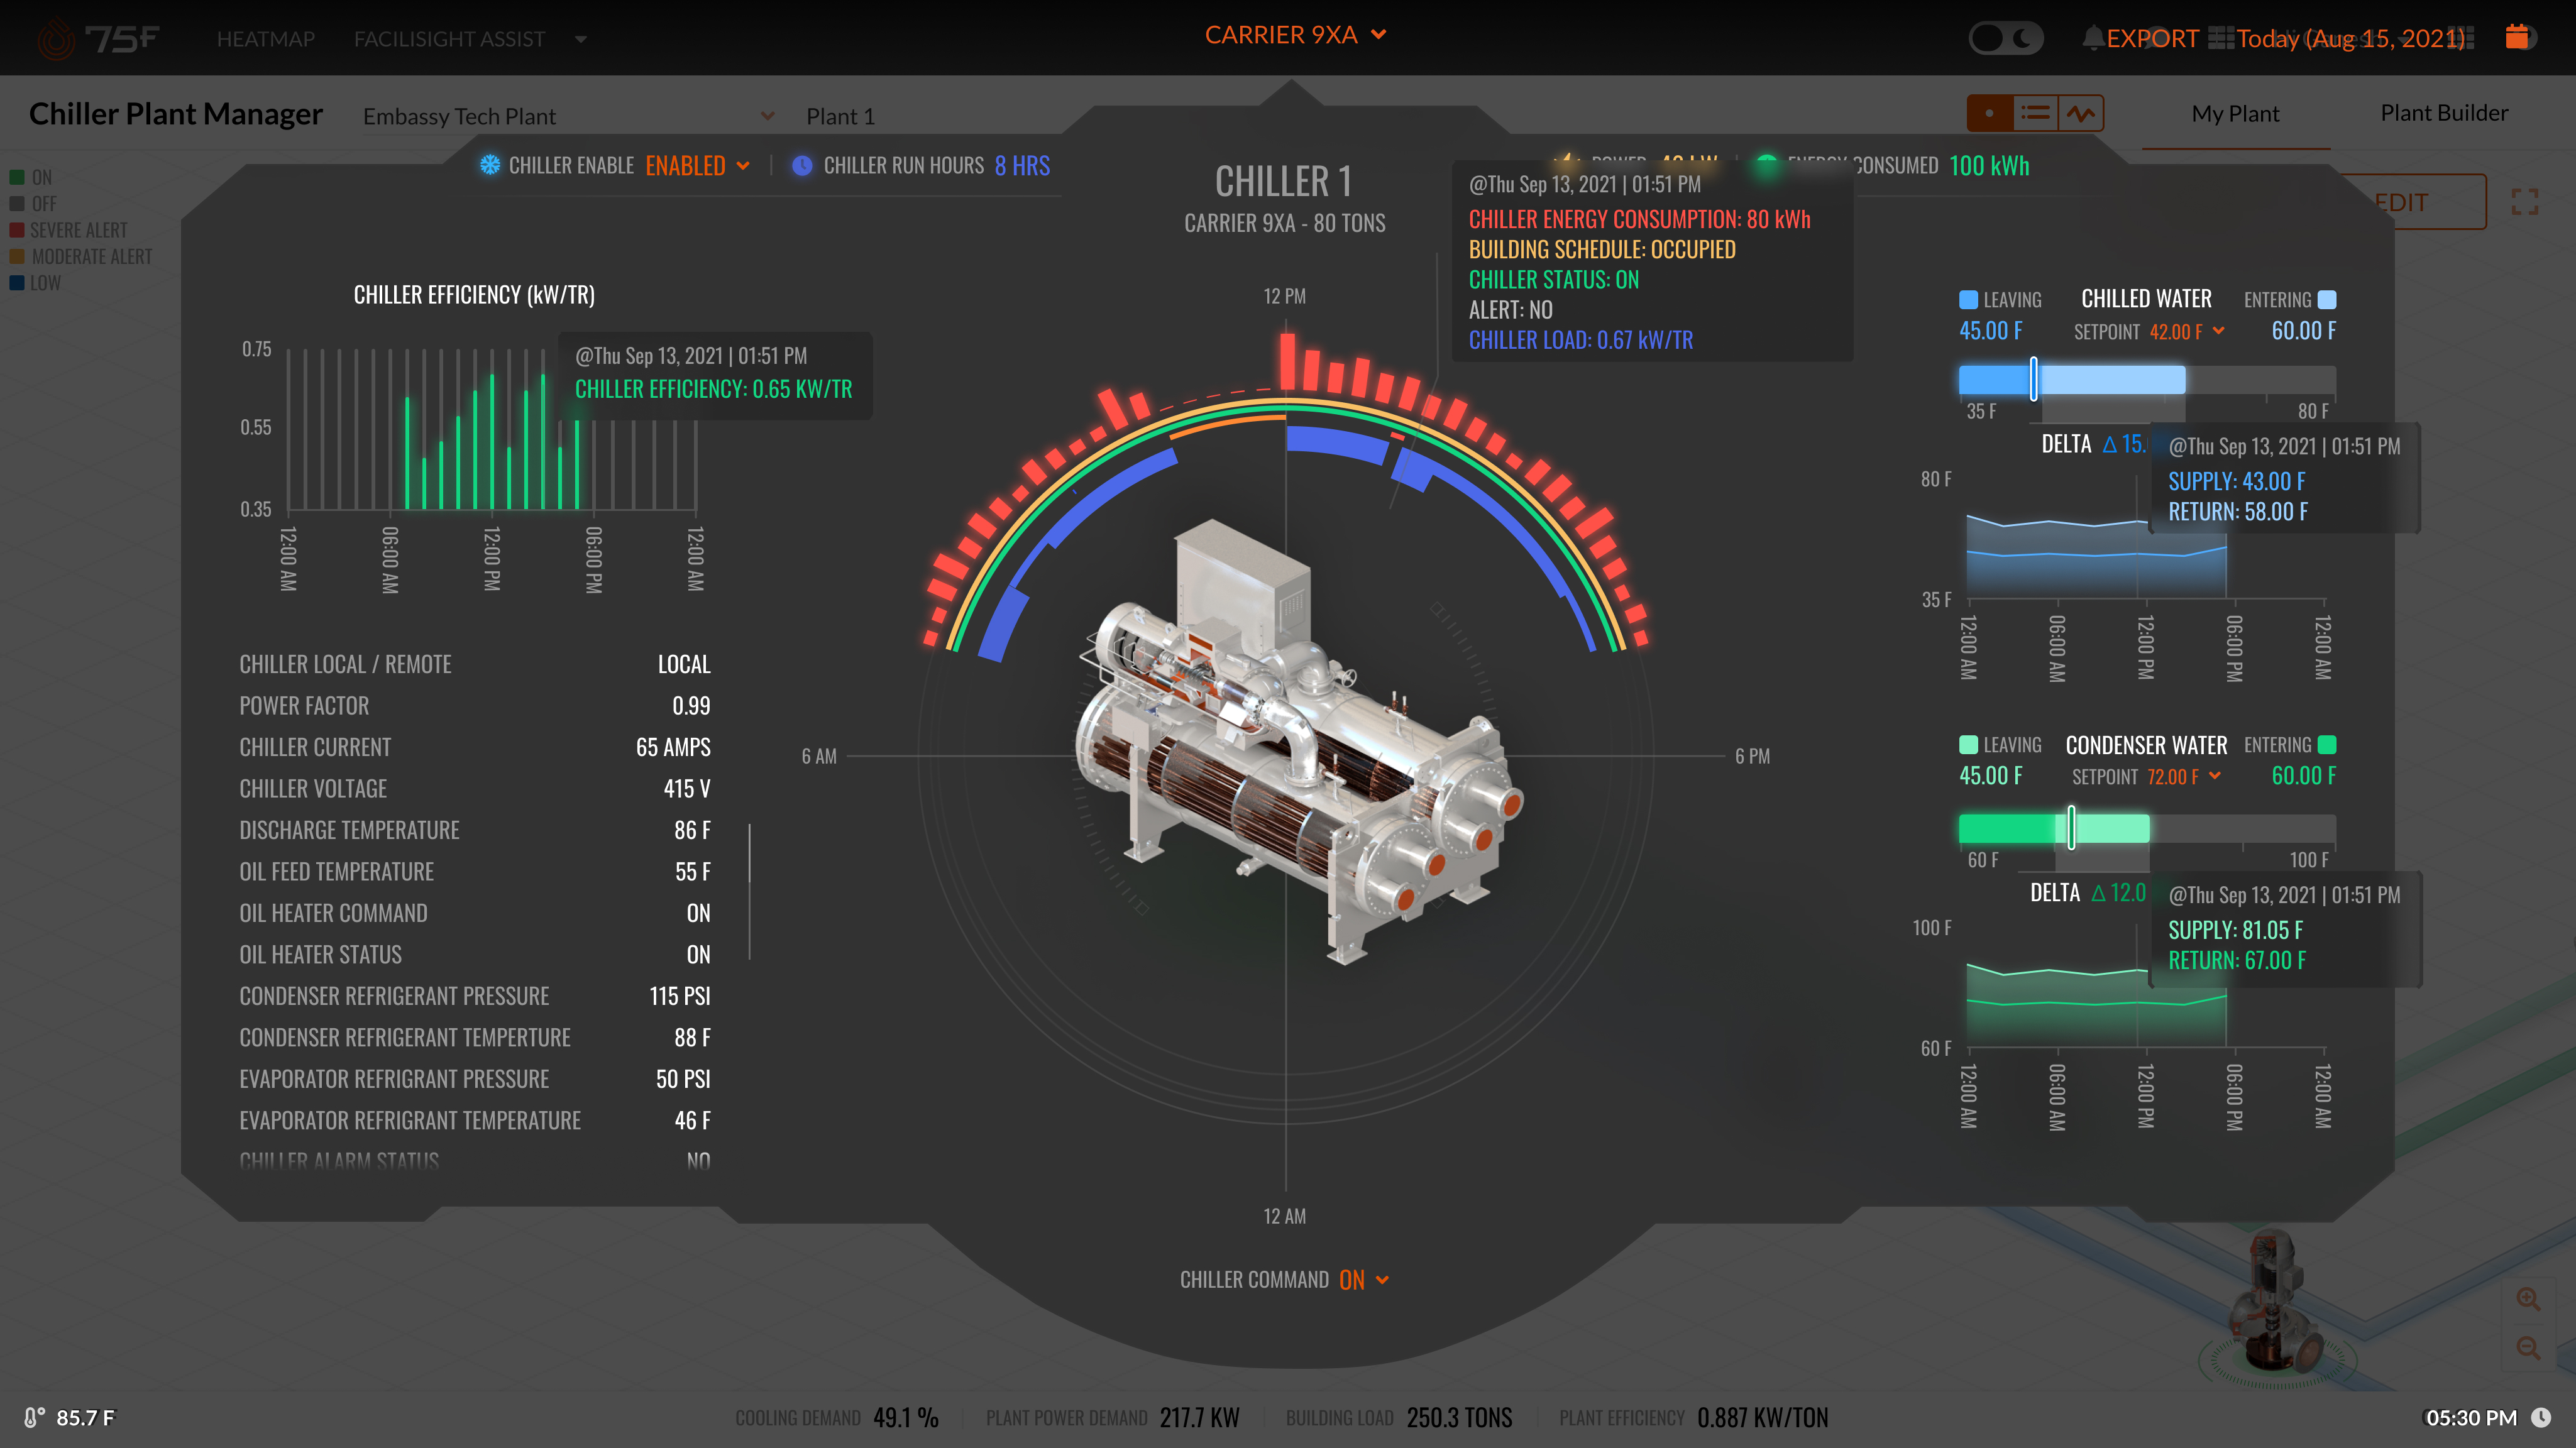Viewport: 2576px width, 1448px height.
Task: Click the condenser water temperature slider handle
Action: coord(2071,828)
